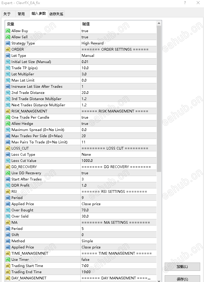Click the LOSS_CUT string icon
Screen dimensions: 204x282
(8, 148)
